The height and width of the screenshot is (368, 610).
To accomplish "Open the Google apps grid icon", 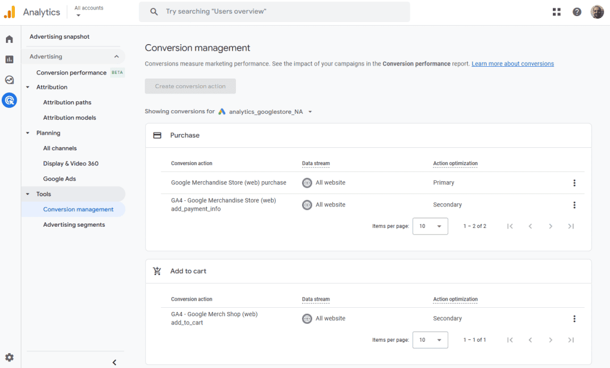I will pos(556,12).
